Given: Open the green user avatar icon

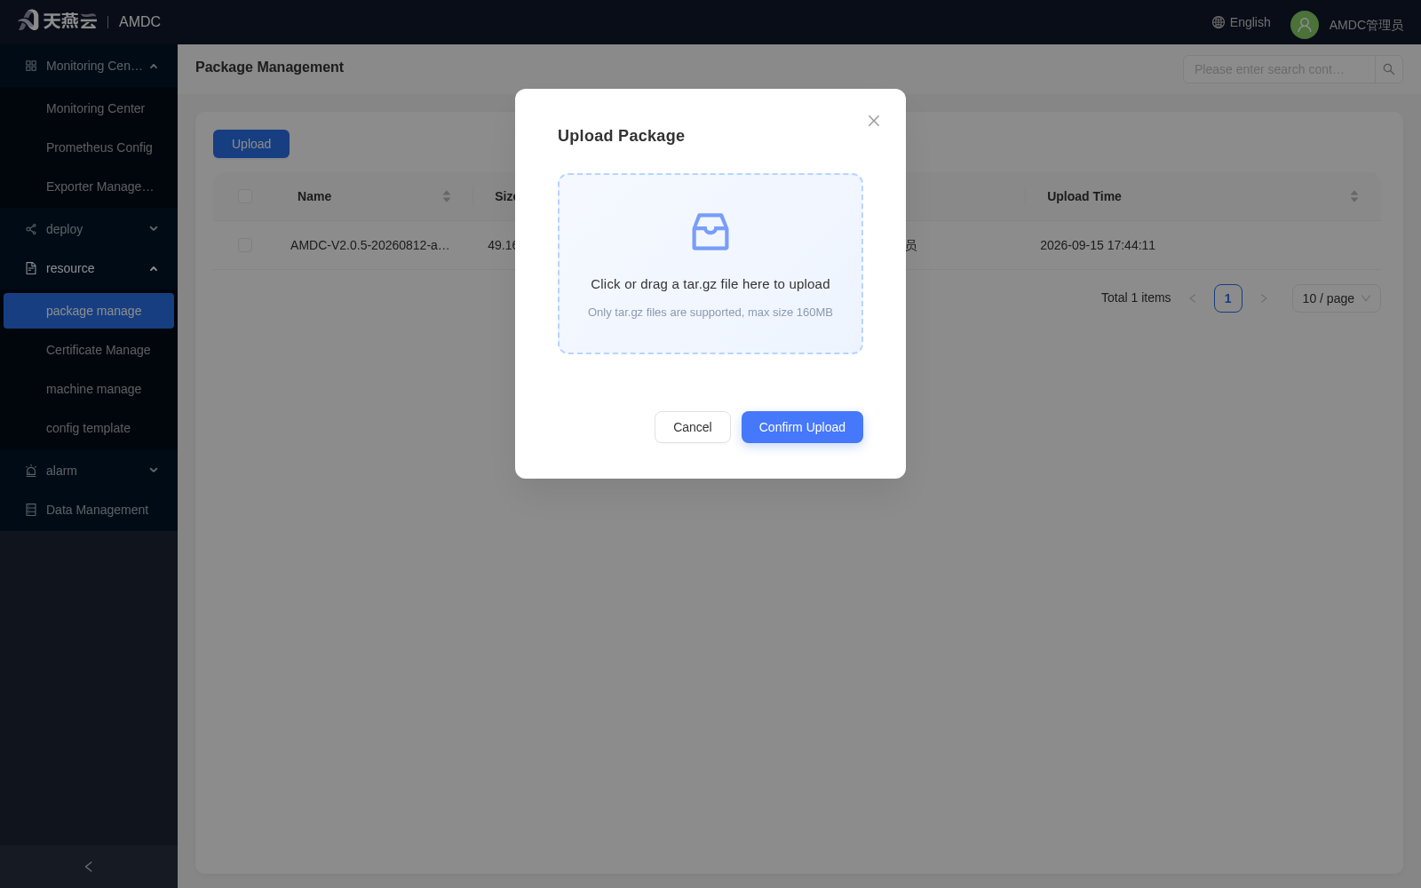Looking at the screenshot, I should [x=1305, y=25].
